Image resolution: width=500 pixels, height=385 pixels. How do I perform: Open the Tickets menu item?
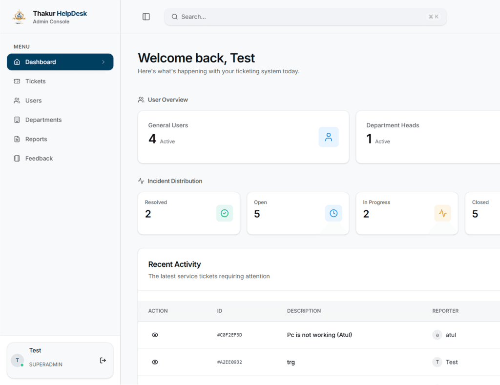click(x=60, y=81)
